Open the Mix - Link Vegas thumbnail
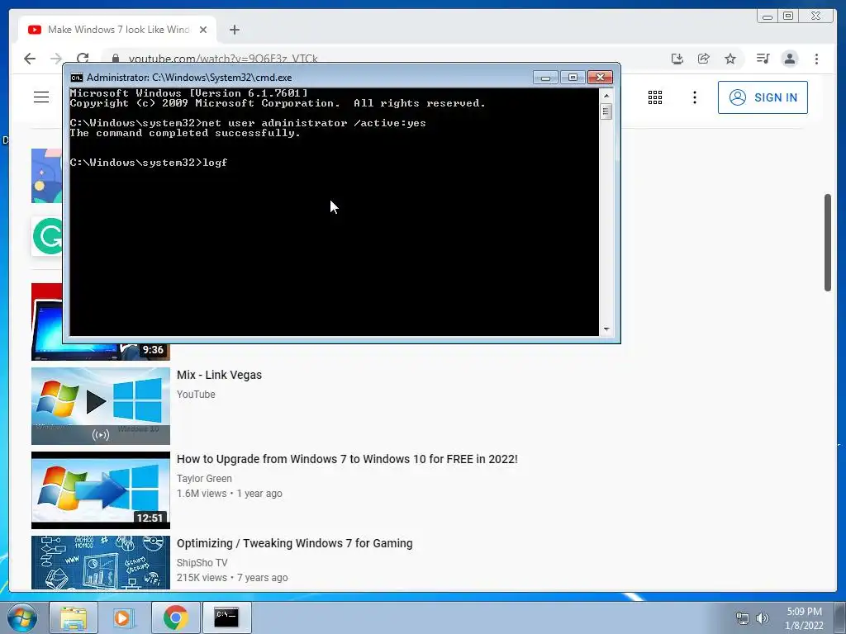846x634 pixels. point(100,406)
